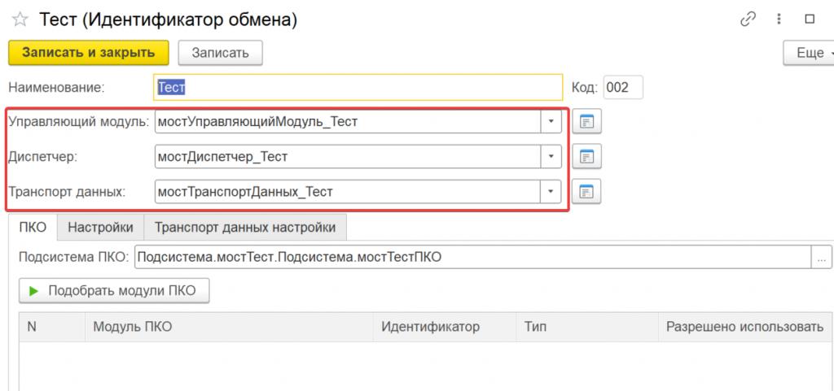Expand the Управляющий модуль dropdown
The image size is (834, 391).
point(551,122)
